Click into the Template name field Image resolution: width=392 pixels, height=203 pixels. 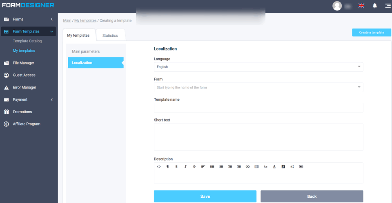click(258, 108)
